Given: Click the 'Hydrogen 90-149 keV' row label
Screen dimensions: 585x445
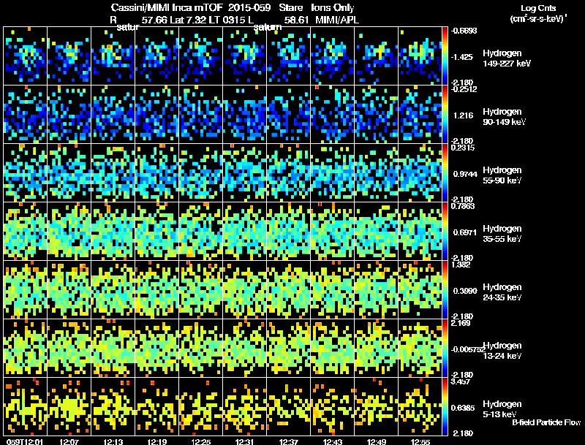Looking at the screenshot, I should tap(505, 117).
